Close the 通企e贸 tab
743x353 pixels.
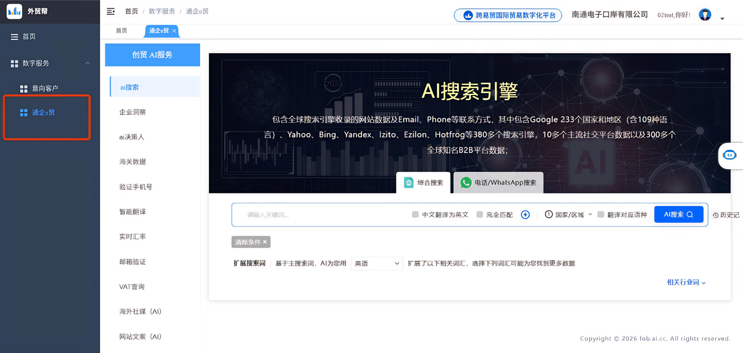174,31
